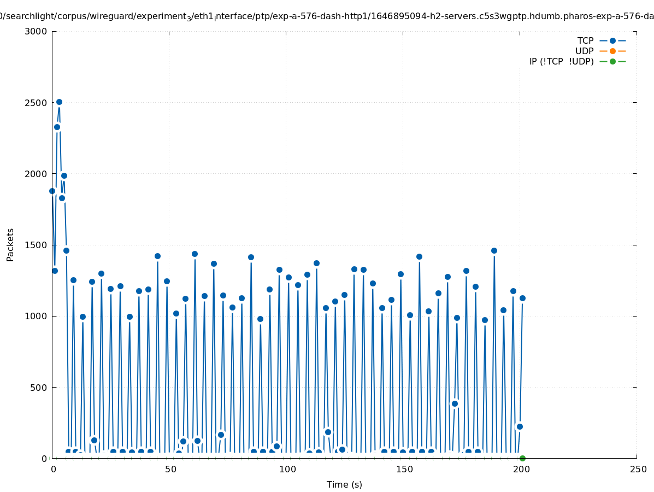Toggle the UDP series via its legend label
The width and height of the screenshot is (654, 492).
click(x=584, y=51)
